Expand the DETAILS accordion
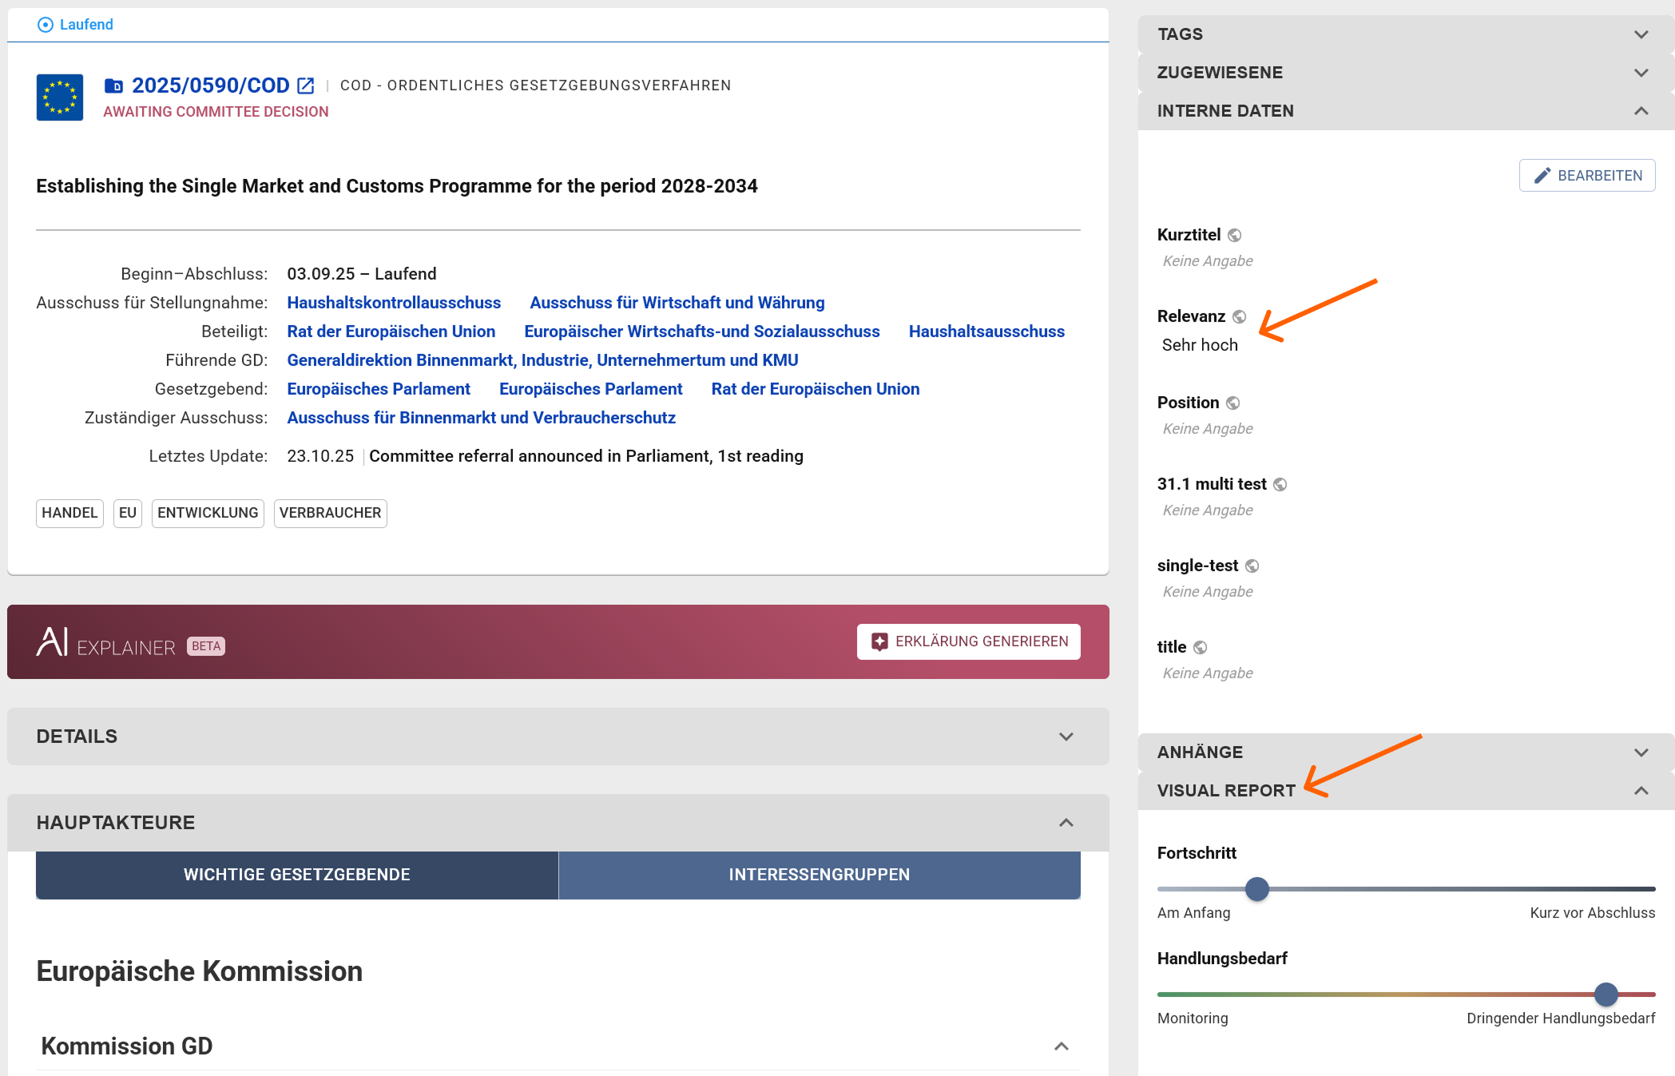Viewport: 1675px width, 1076px height. point(1066,737)
